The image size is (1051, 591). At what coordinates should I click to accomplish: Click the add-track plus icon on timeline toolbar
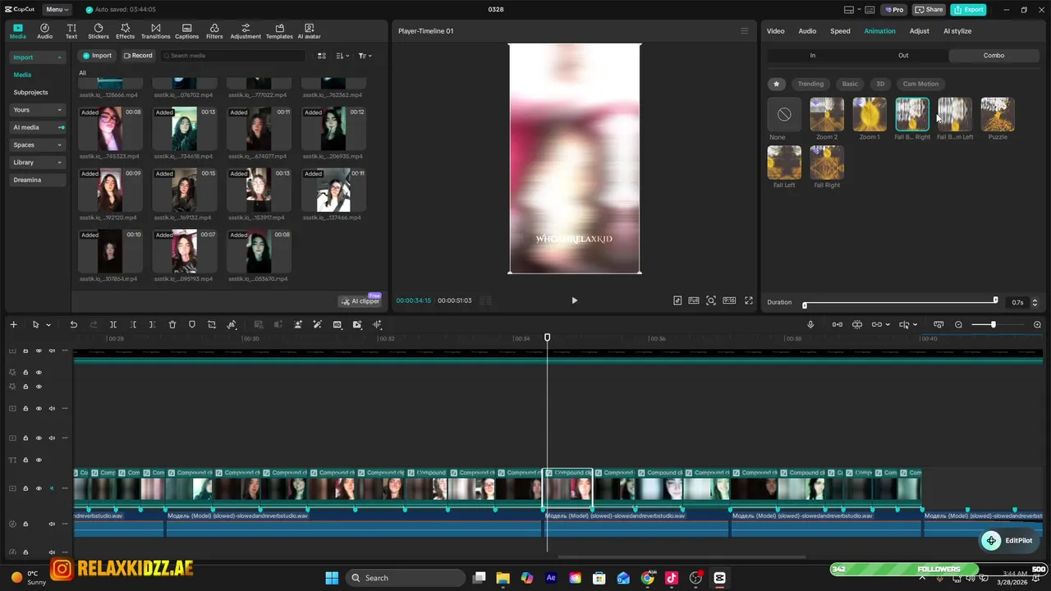[13, 325]
